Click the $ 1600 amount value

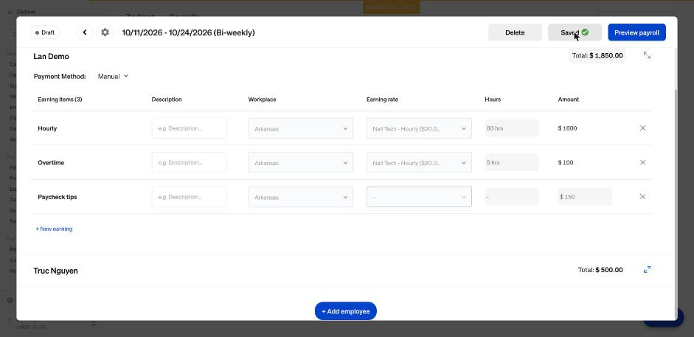click(x=567, y=128)
